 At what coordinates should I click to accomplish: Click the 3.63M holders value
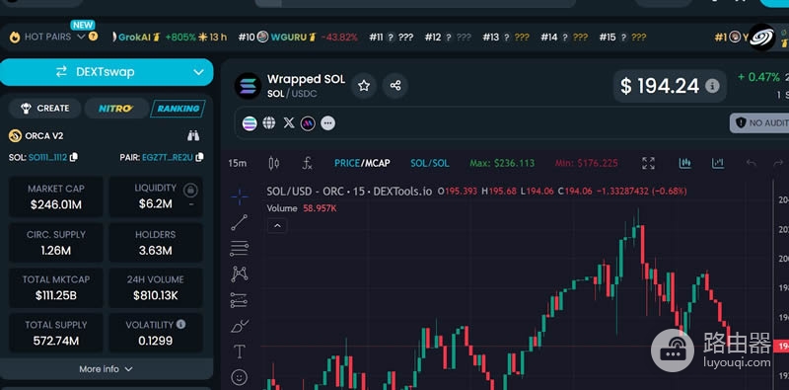click(155, 251)
